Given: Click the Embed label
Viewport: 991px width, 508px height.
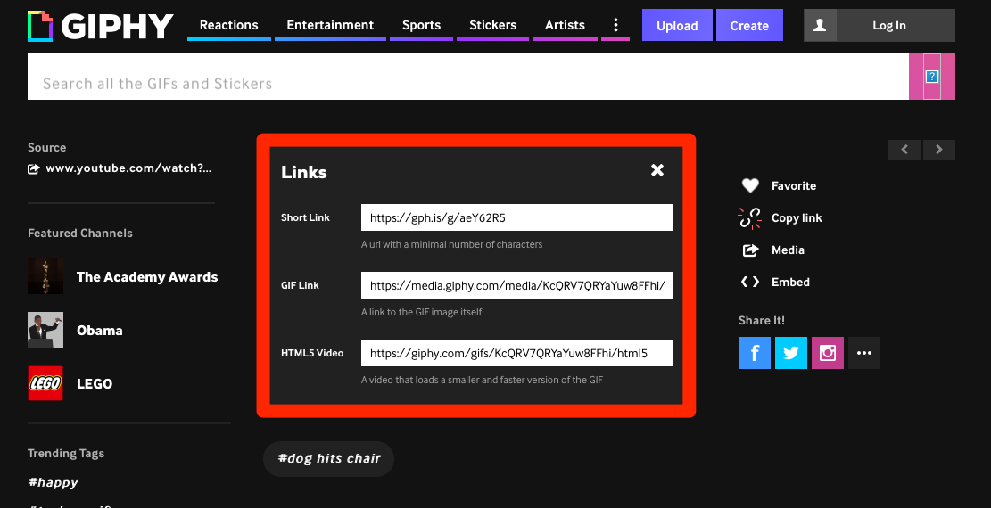Looking at the screenshot, I should (x=790, y=282).
